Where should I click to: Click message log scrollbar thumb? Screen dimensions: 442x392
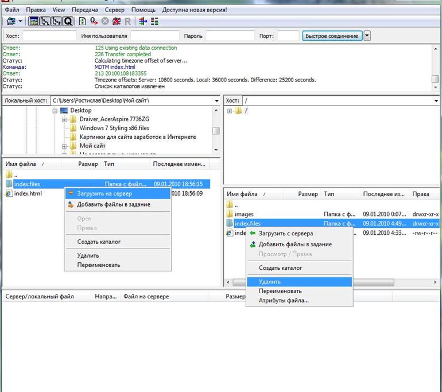point(436,79)
